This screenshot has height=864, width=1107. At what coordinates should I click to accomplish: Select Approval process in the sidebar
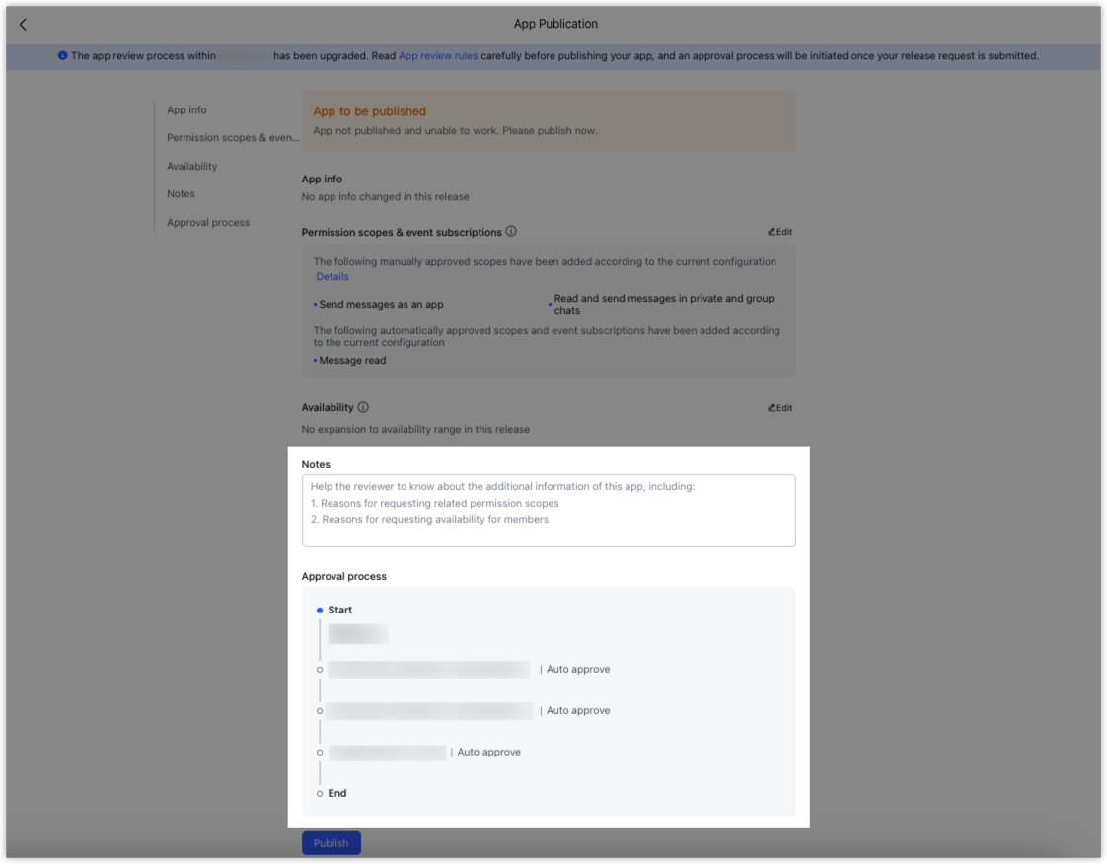pyautogui.click(x=208, y=222)
